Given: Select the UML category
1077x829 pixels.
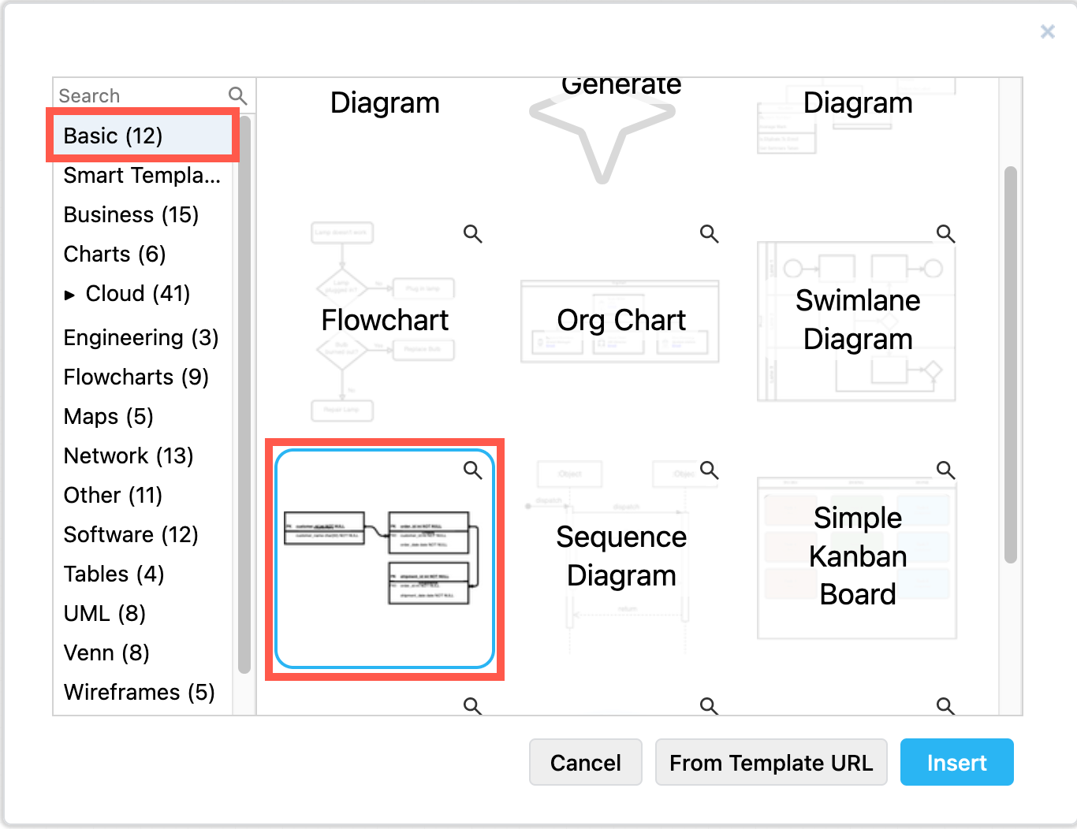Looking at the screenshot, I should pos(104,613).
